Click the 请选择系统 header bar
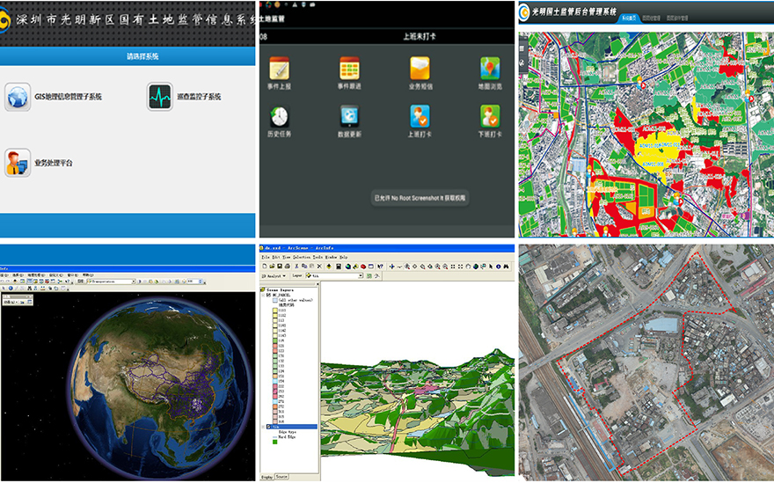The image size is (774, 483). click(x=128, y=56)
